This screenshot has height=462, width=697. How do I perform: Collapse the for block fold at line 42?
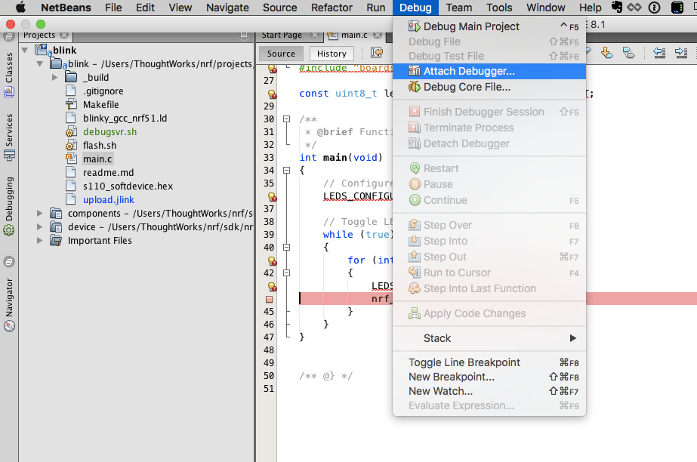(287, 273)
